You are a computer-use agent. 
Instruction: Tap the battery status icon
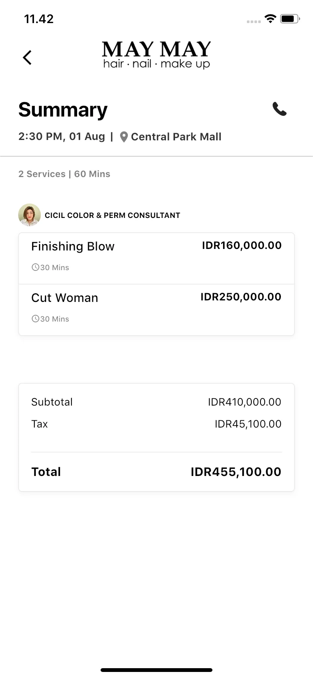[x=290, y=19]
